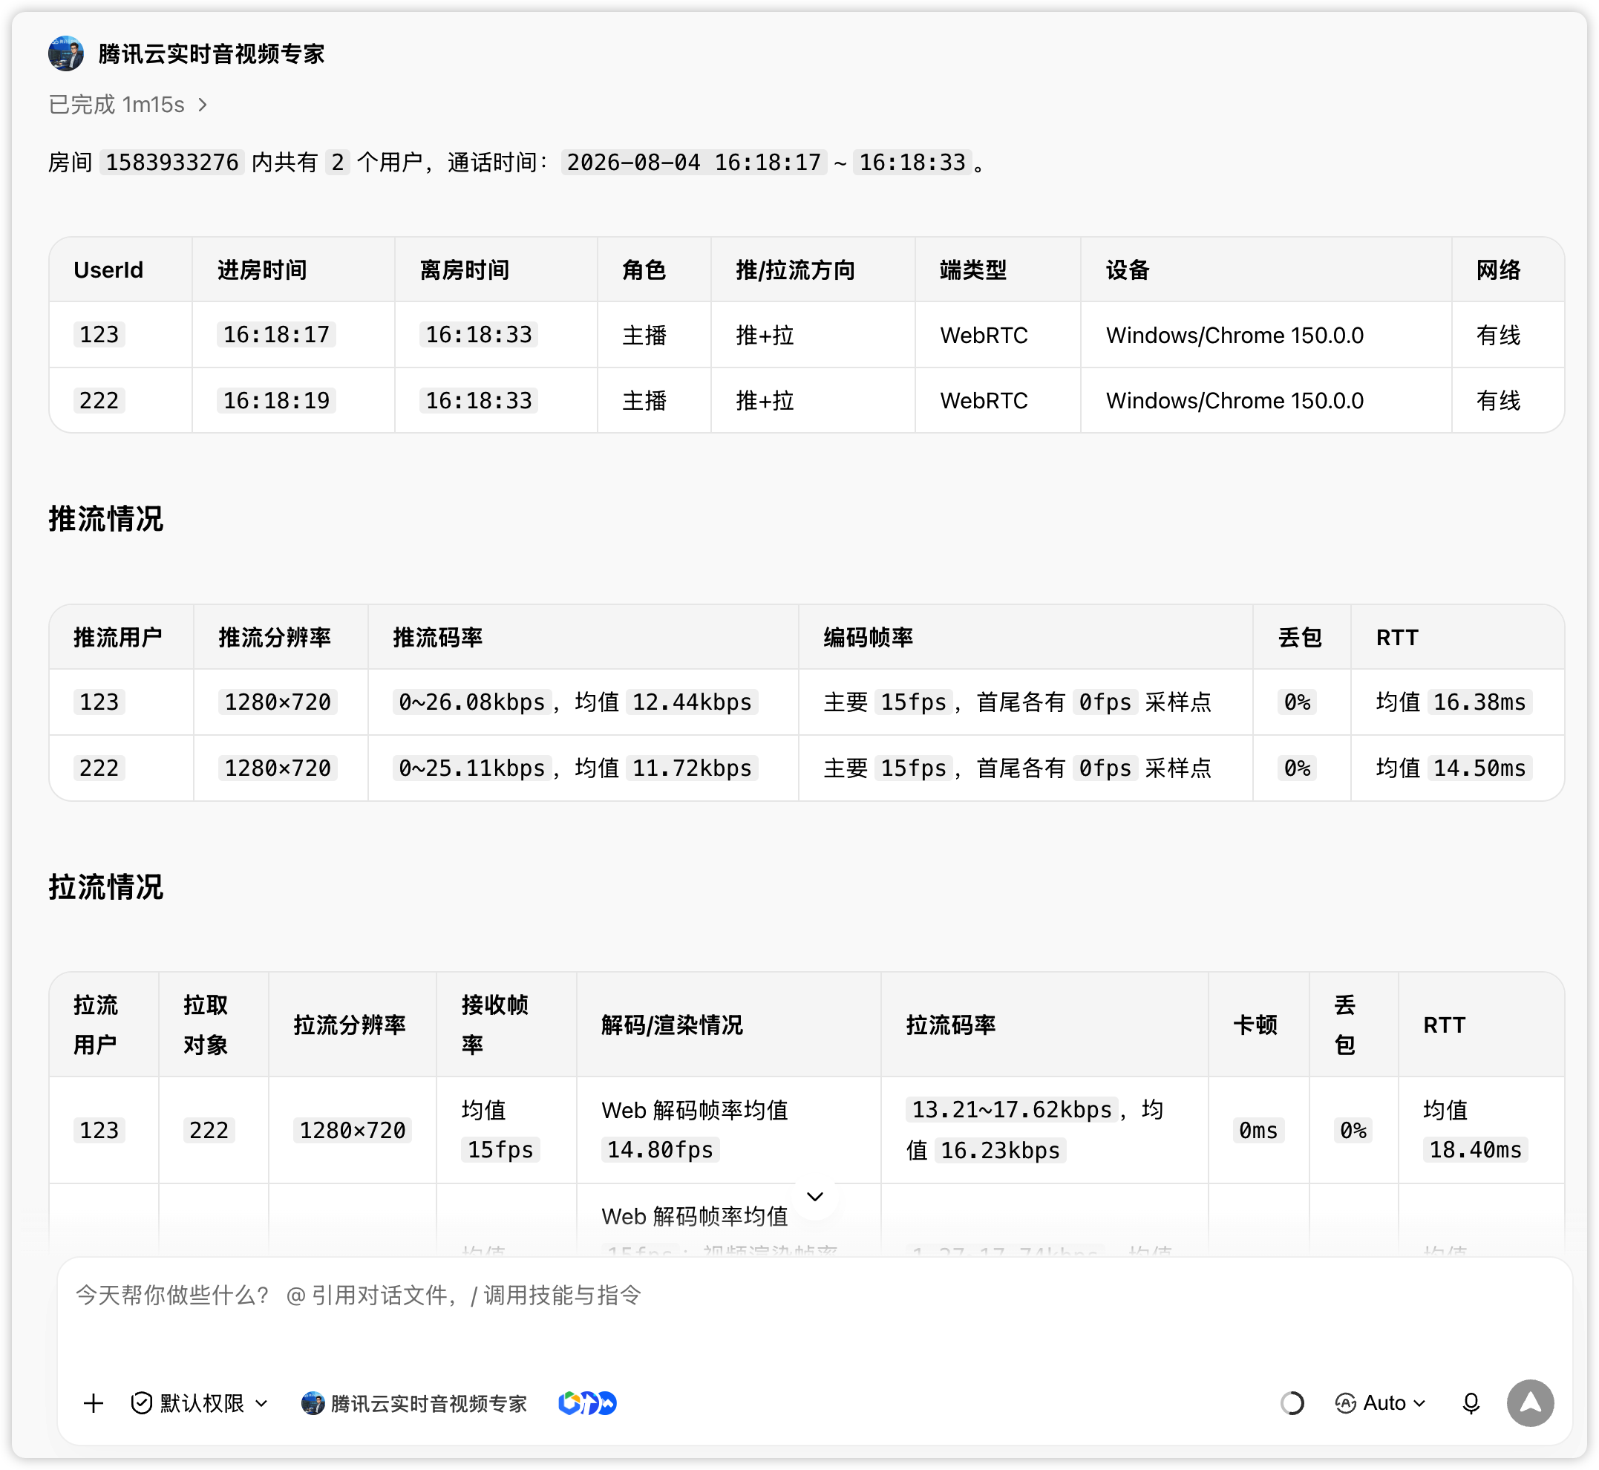Open the stacked colorful skill icons
Image resolution: width=1599 pixels, height=1470 pixels.
587,1403
